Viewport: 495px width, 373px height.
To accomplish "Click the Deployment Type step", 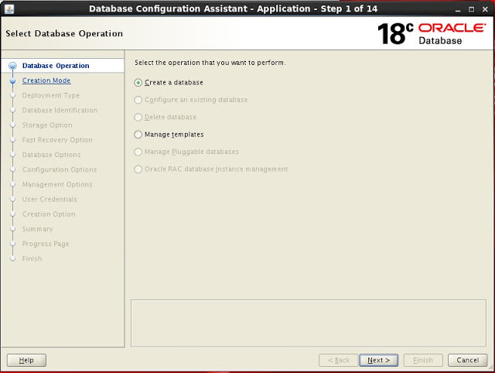I will [51, 95].
